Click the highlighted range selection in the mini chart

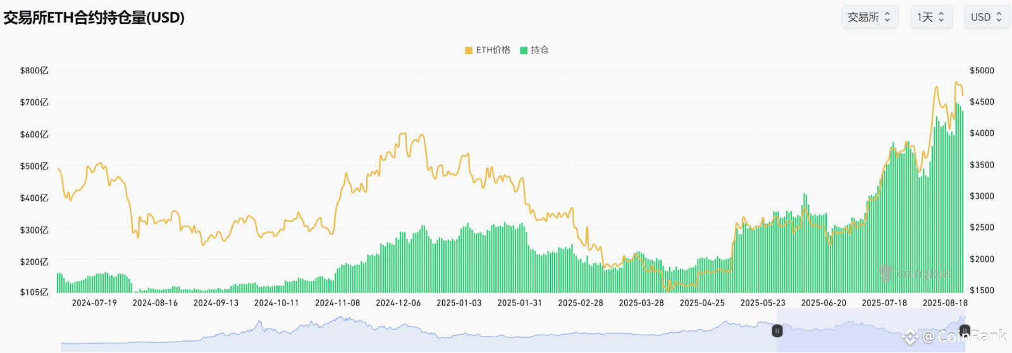pos(870,330)
